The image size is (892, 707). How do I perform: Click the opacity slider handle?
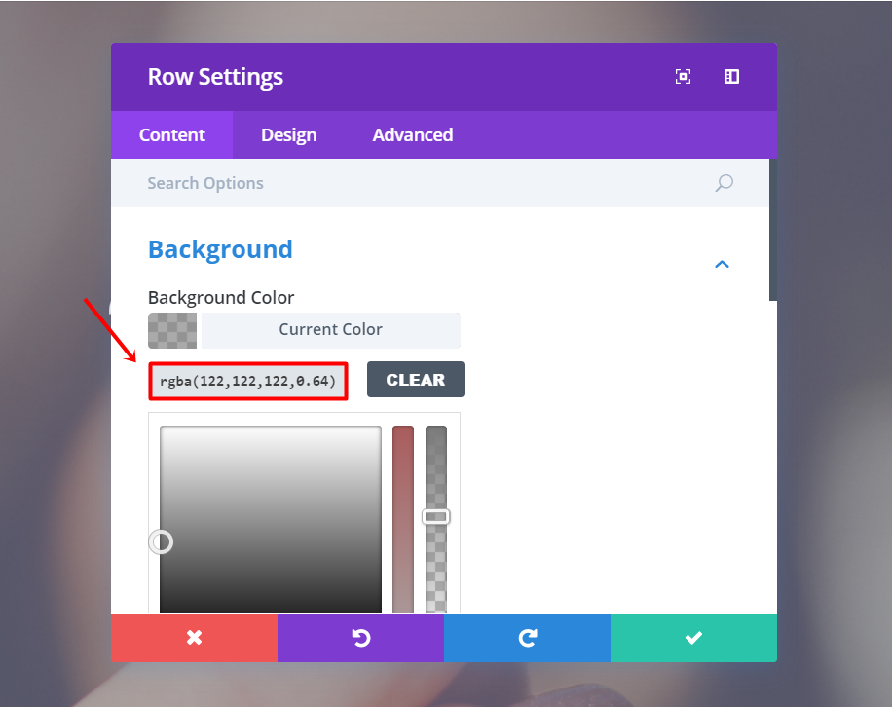(436, 516)
